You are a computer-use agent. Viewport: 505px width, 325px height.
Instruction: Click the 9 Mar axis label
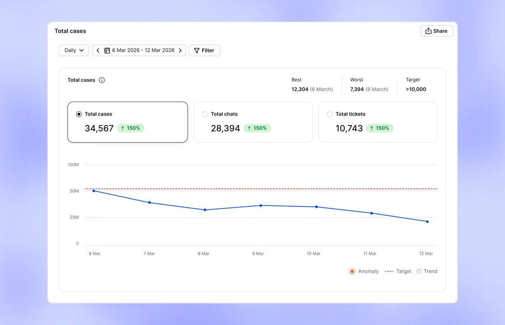[x=258, y=254]
